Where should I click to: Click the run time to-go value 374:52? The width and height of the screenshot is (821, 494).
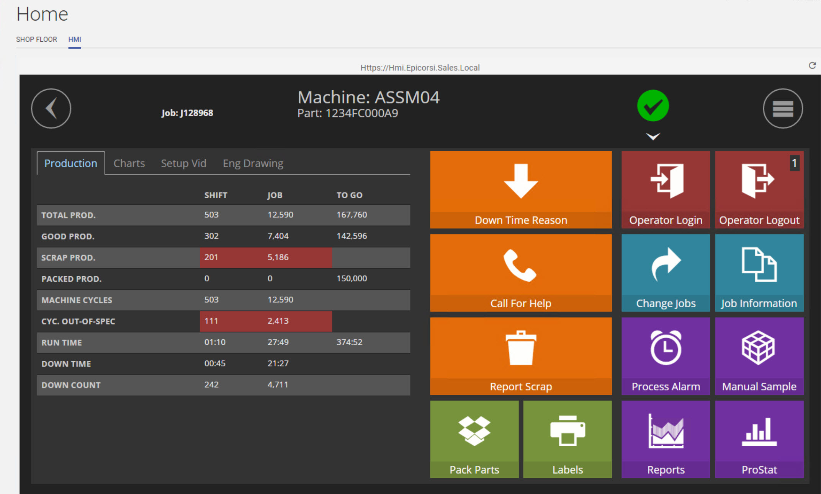pos(349,342)
